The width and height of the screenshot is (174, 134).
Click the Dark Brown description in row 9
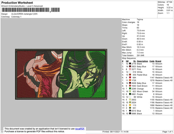[x=142, y=86]
